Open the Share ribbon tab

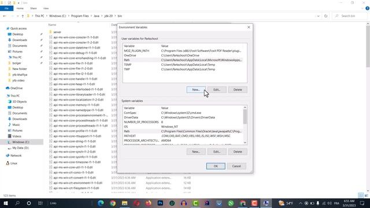pyautogui.click(x=34, y=8)
